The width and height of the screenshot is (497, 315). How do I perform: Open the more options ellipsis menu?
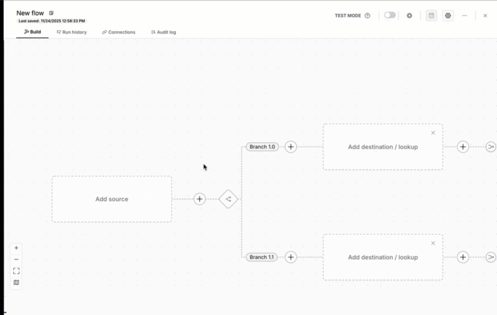pyautogui.click(x=464, y=15)
